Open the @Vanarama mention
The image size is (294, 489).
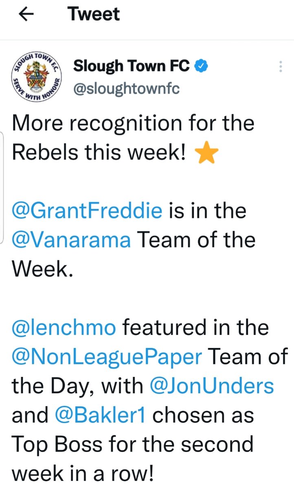click(71, 240)
